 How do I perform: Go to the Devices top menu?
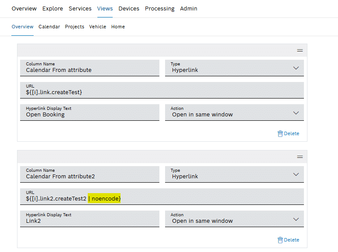tap(129, 9)
